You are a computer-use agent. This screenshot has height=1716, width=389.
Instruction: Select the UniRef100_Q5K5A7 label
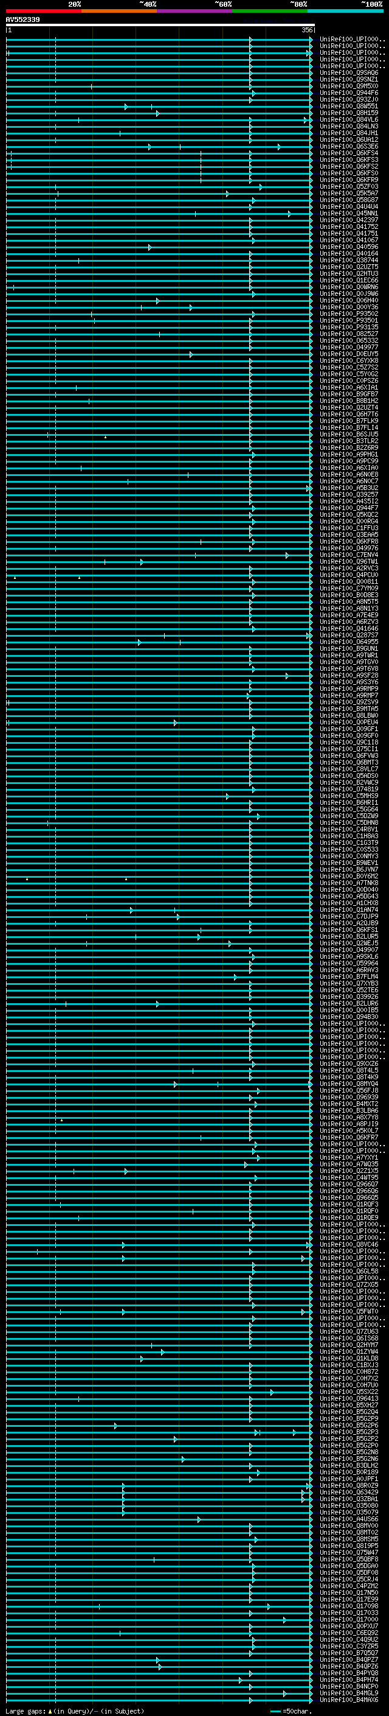point(349,192)
